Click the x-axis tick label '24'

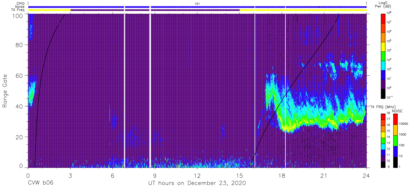pyautogui.click(x=366, y=175)
